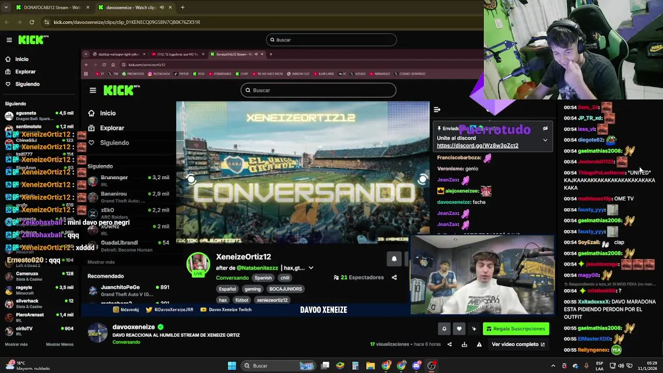Open Discord from the taskbar

pos(416,366)
